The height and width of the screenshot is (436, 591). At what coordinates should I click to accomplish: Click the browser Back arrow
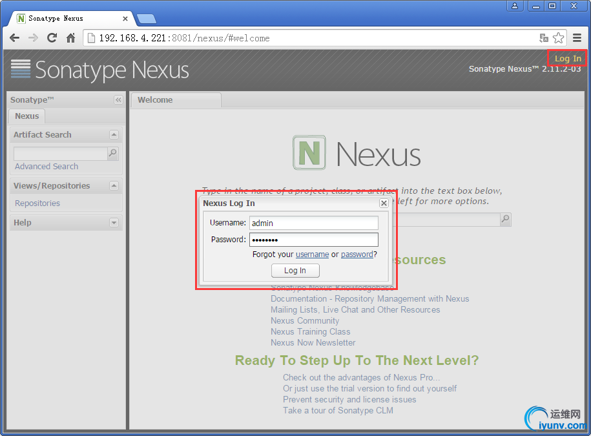pos(15,37)
